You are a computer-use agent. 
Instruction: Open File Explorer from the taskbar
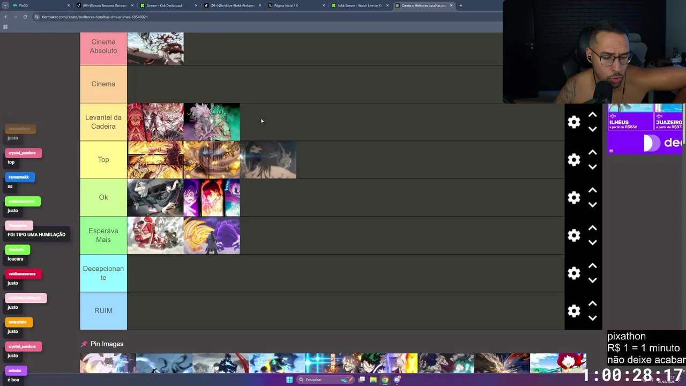(x=373, y=380)
